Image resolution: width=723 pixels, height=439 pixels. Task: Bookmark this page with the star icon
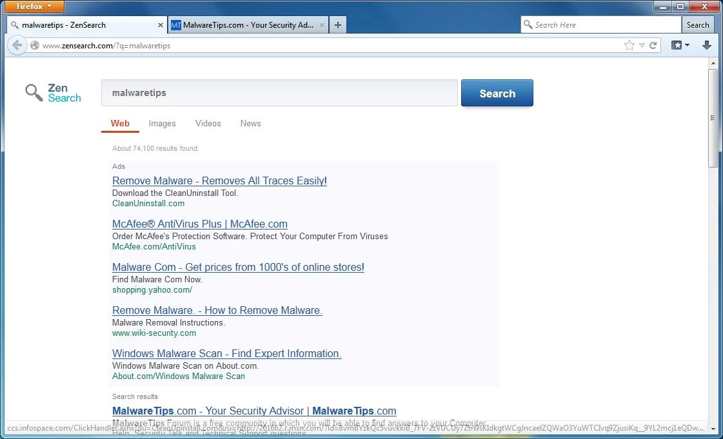pyautogui.click(x=629, y=45)
